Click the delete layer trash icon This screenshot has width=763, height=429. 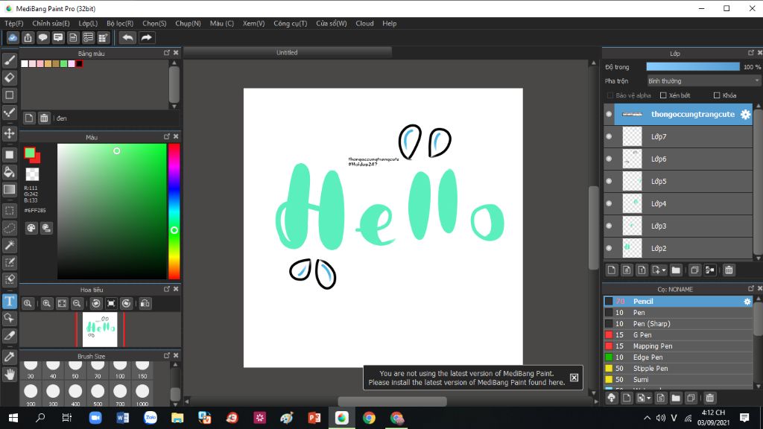(729, 270)
